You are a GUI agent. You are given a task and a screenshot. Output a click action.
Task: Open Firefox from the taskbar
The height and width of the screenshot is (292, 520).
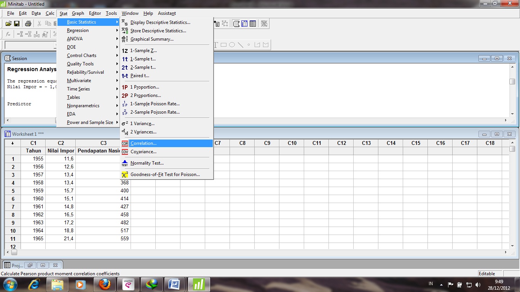104,284
